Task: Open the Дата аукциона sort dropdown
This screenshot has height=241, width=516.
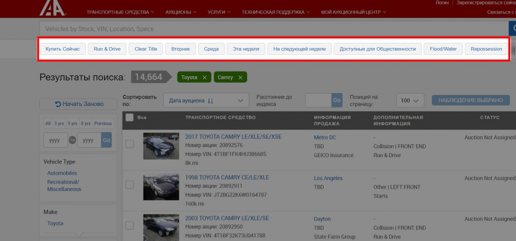Action: click(x=206, y=100)
